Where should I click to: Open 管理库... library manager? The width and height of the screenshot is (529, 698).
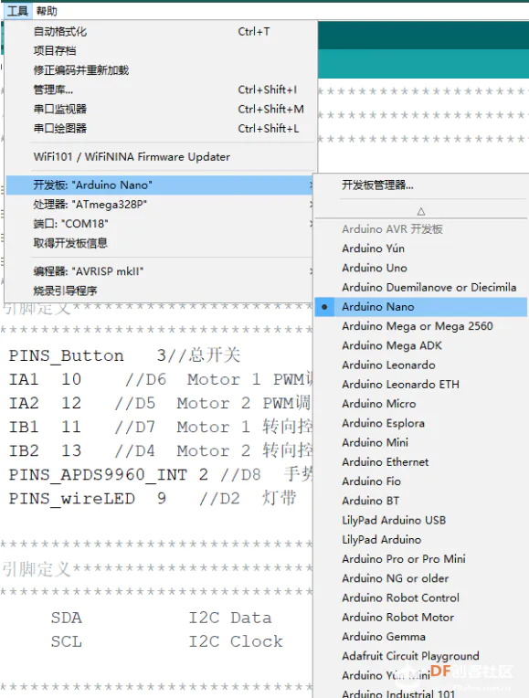click(161, 90)
